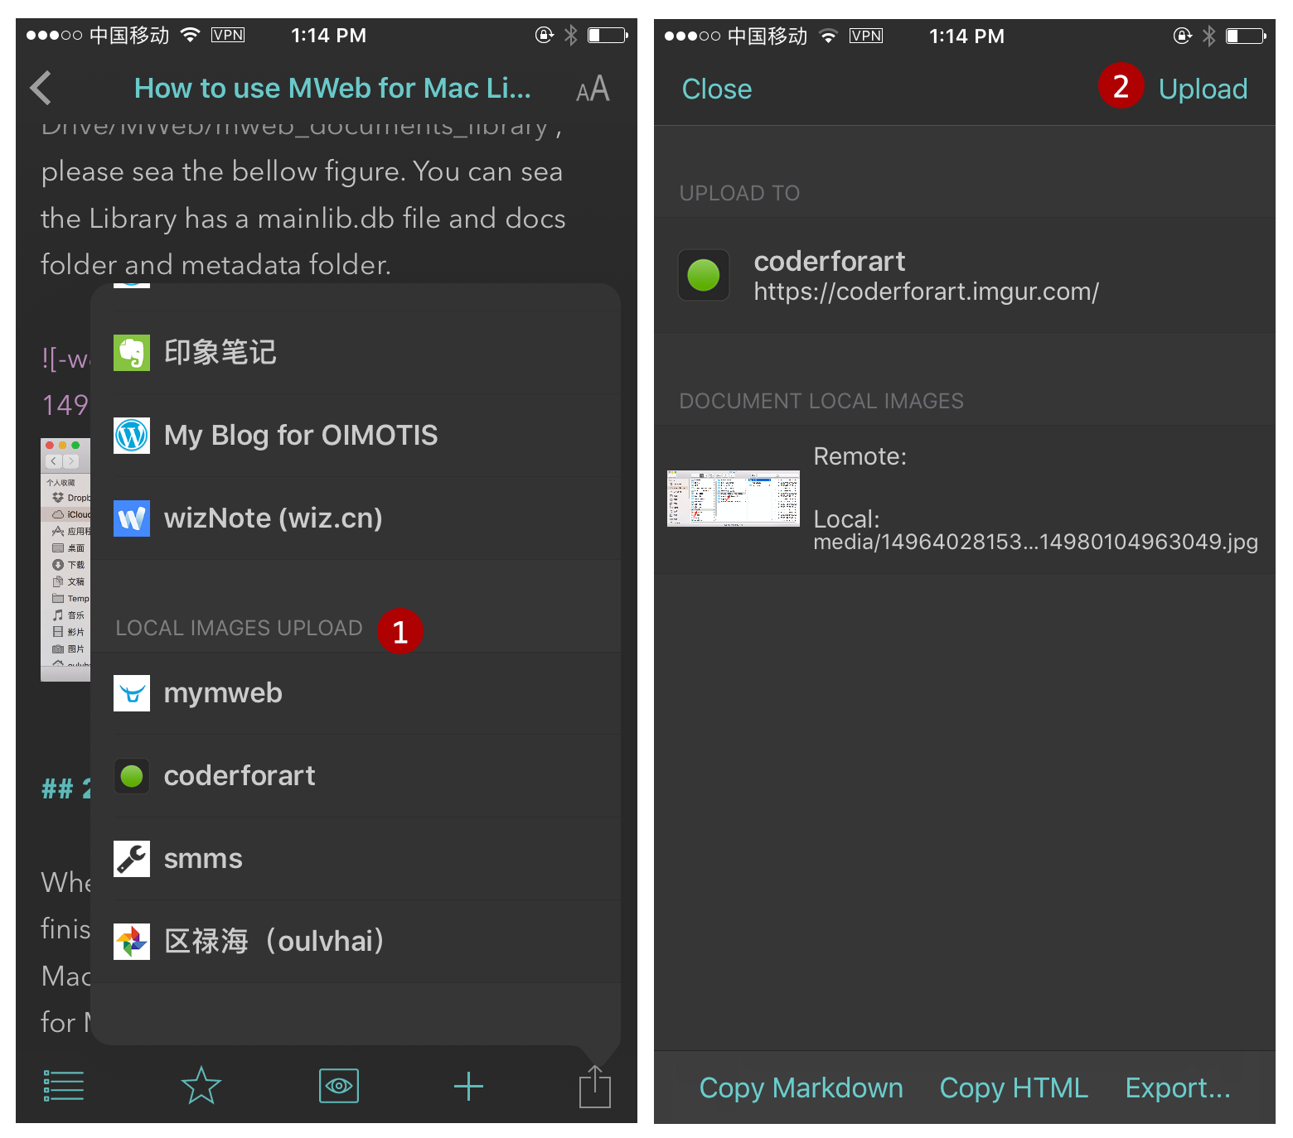Open Markdown preview with the eye icon
The image size is (1293, 1138).
pos(338,1086)
